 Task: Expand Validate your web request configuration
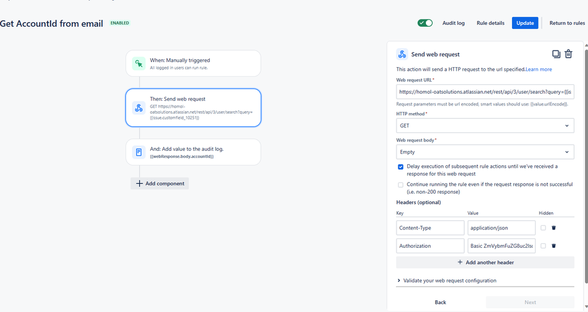pos(447,281)
